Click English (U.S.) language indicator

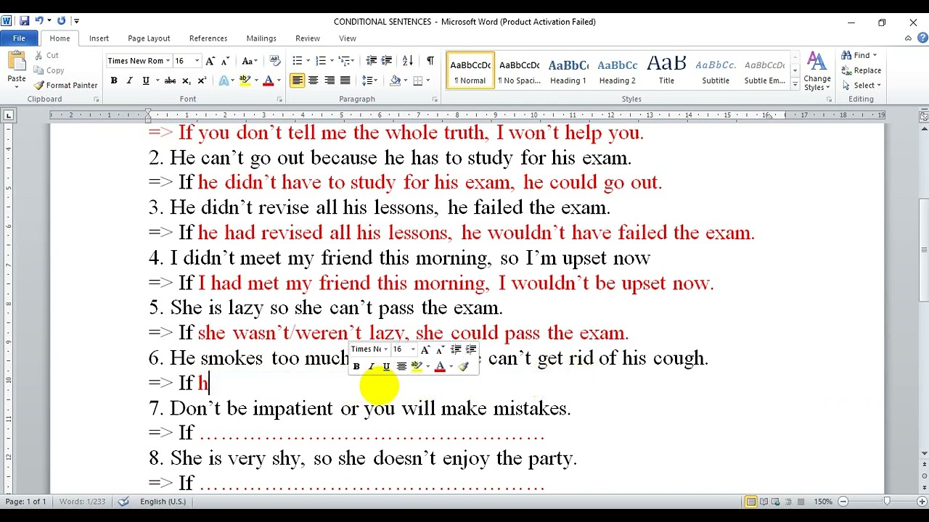[x=163, y=502]
